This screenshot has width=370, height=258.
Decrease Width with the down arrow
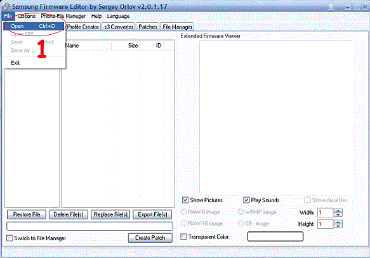(x=338, y=215)
